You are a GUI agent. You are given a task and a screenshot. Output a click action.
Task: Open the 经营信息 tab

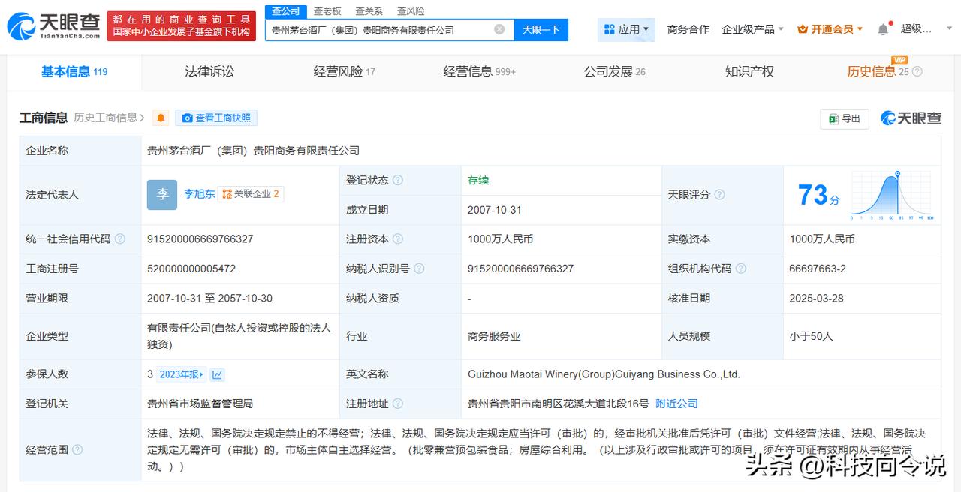[x=479, y=71]
